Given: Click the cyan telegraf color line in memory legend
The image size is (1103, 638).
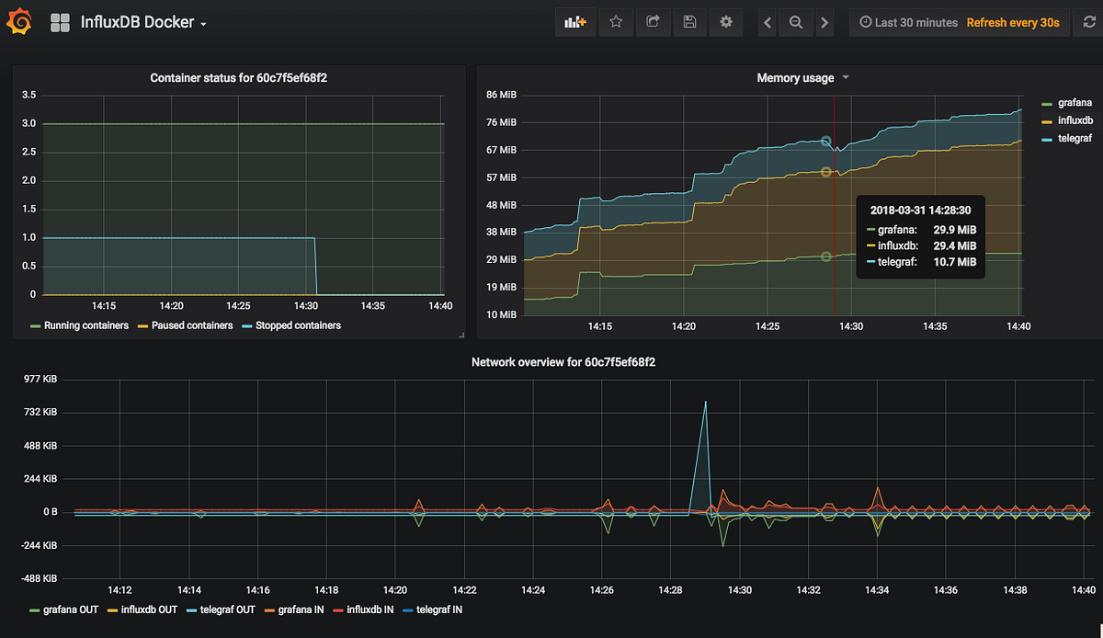Looking at the screenshot, I should pyautogui.click(x=1047, y=139).
